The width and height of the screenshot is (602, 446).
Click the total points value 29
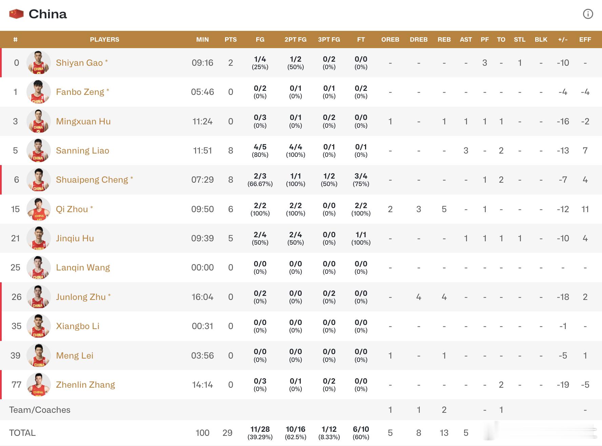point(227,433)
